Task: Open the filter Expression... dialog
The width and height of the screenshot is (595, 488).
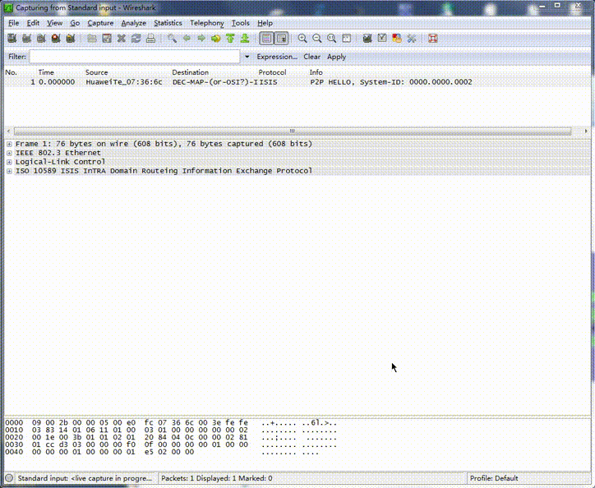Action: (x=277, y=57)
